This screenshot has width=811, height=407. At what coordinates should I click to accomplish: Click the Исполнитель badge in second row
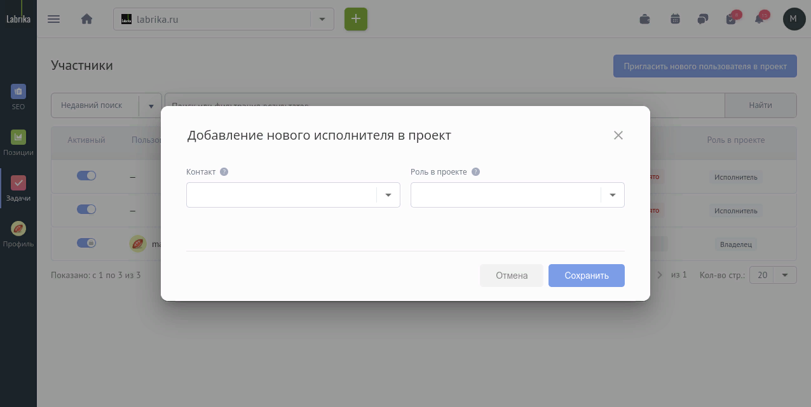pyautogui.click(x=736, y=211)
